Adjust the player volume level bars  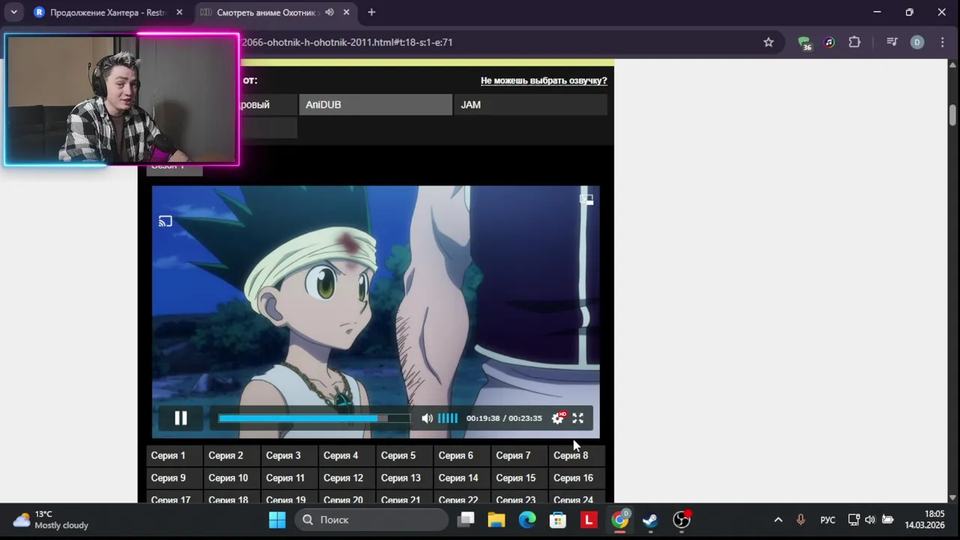tap(448, 418)
